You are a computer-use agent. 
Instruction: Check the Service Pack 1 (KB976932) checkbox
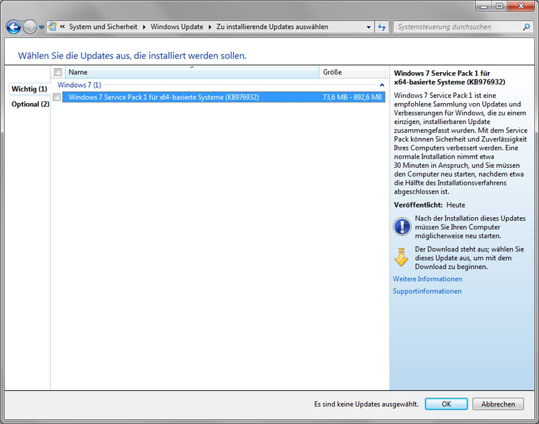pyautogui.click(x=57, y=97)
